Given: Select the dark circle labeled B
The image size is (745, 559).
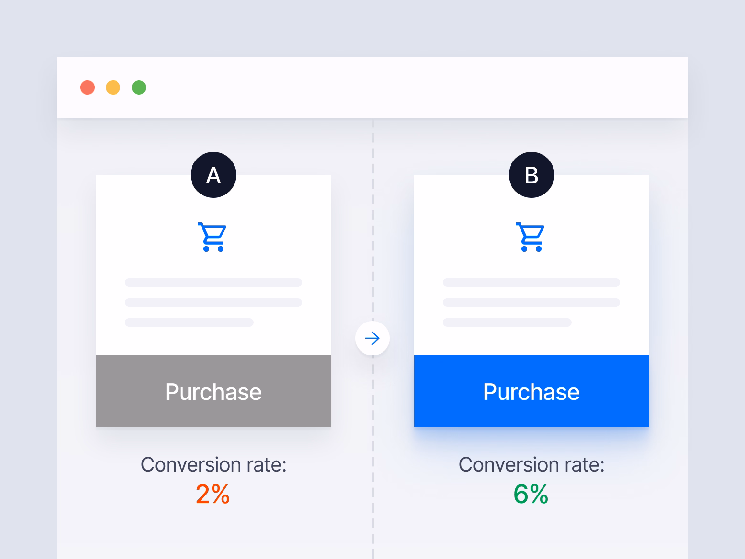Looking at the screenshot, I should tap(532, 175).
